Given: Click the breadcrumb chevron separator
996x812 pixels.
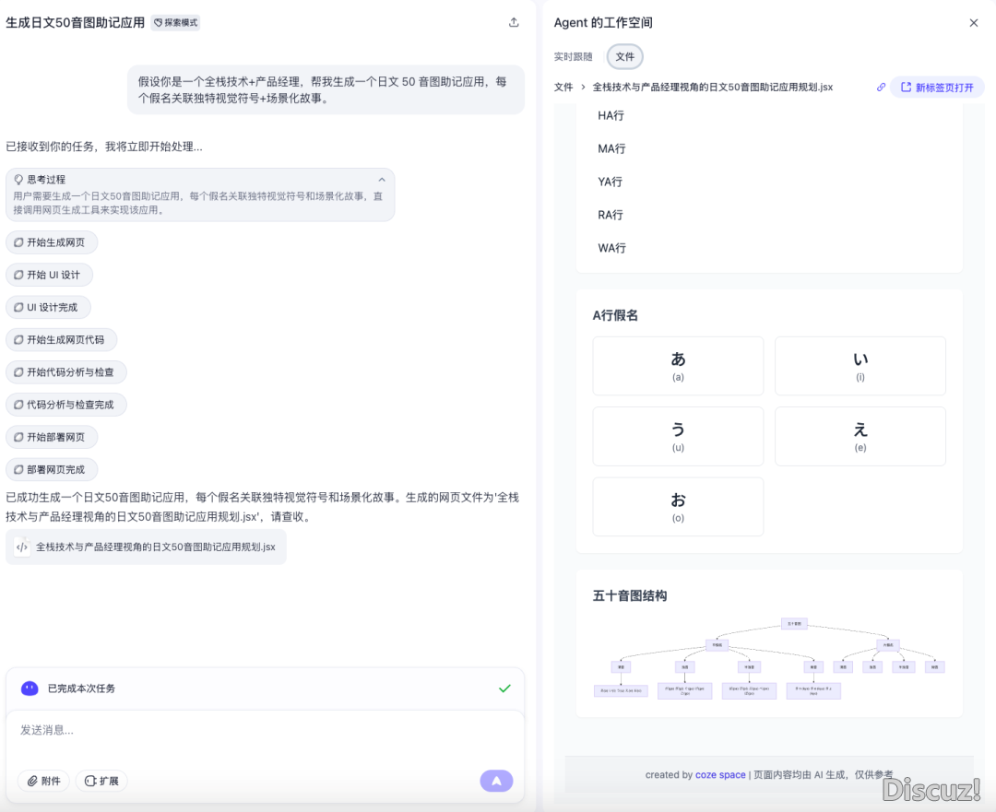Looking at the screenshot, I should (583, 87).
